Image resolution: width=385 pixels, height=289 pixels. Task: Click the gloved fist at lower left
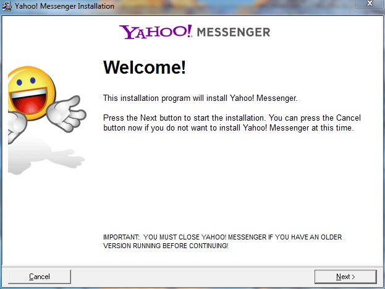[x=16, y=126]
